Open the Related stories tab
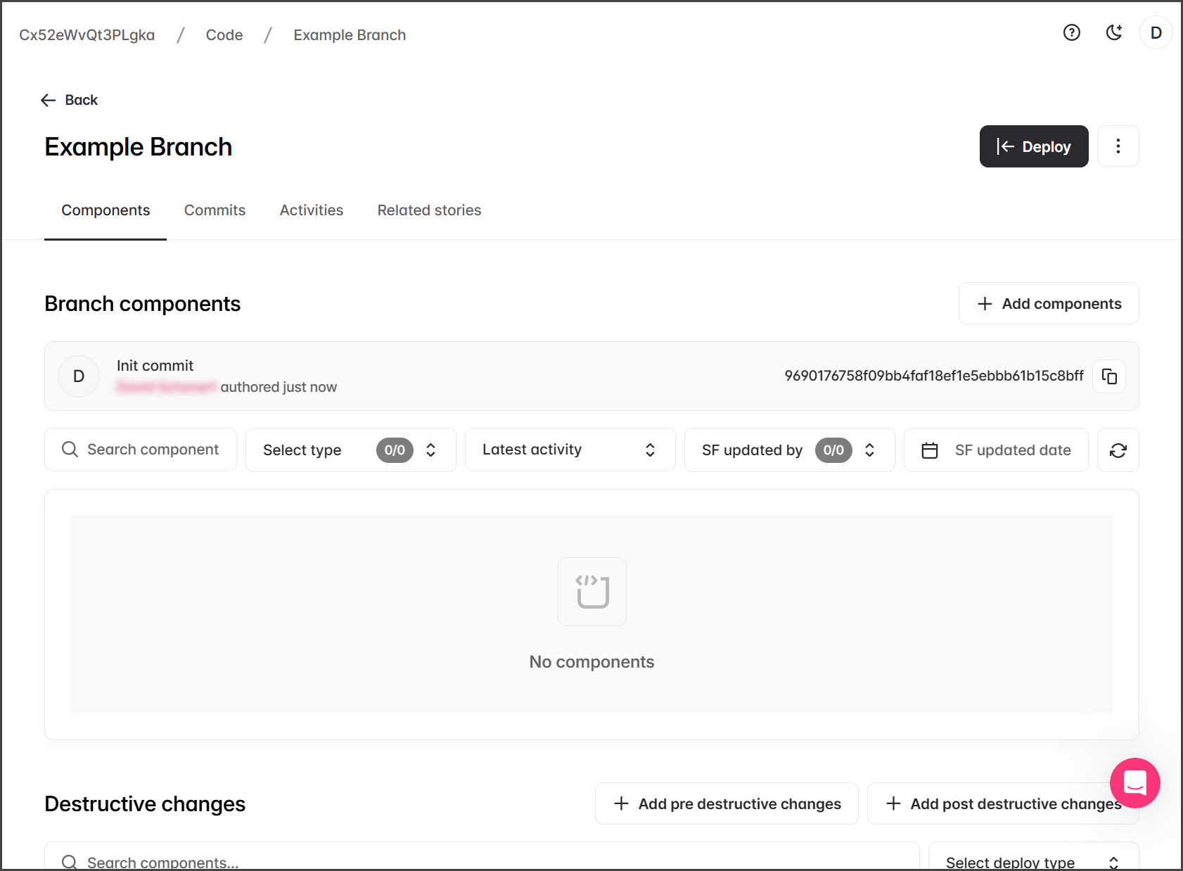 (x=429, y=210)
